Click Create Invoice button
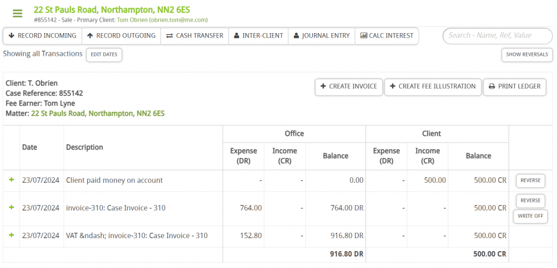 pos(349,87)
